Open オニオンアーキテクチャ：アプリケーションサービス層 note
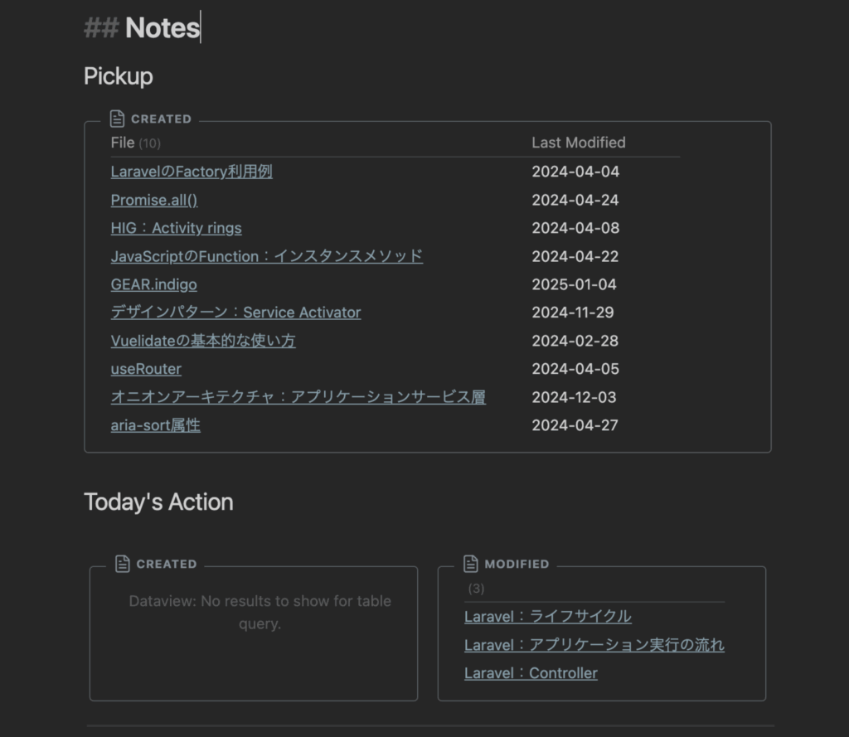Screen dimensions: 849x737 [298, 397]
